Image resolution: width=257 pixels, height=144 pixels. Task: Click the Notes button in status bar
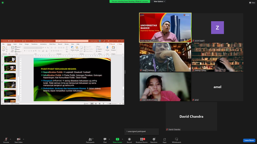86,104
